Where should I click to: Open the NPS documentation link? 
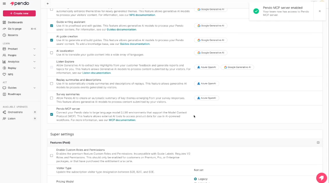[x=142, y=15]
